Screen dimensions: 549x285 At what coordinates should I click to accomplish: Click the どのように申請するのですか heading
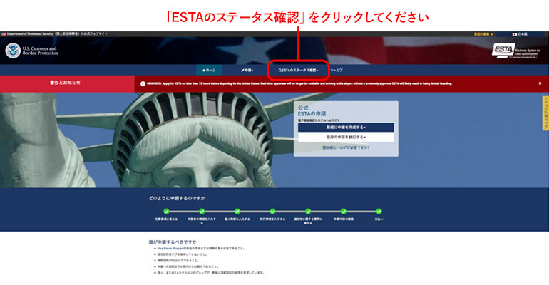click(177, 198)
